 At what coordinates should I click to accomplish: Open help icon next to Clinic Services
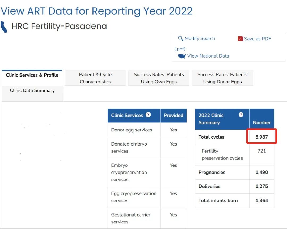pos(148,115)
